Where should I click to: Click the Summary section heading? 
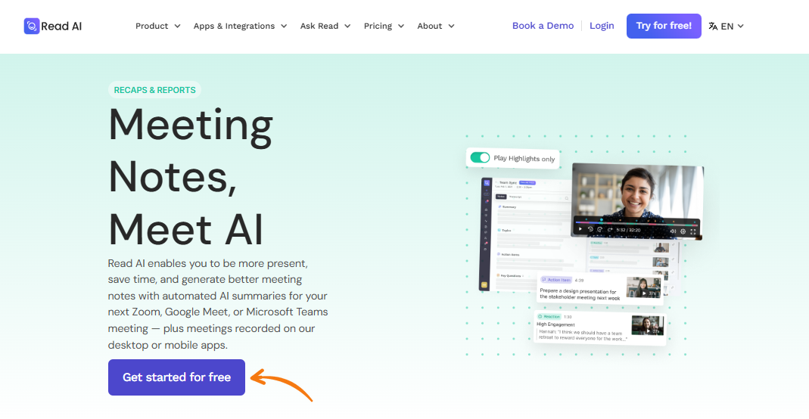tap(509, 206)
